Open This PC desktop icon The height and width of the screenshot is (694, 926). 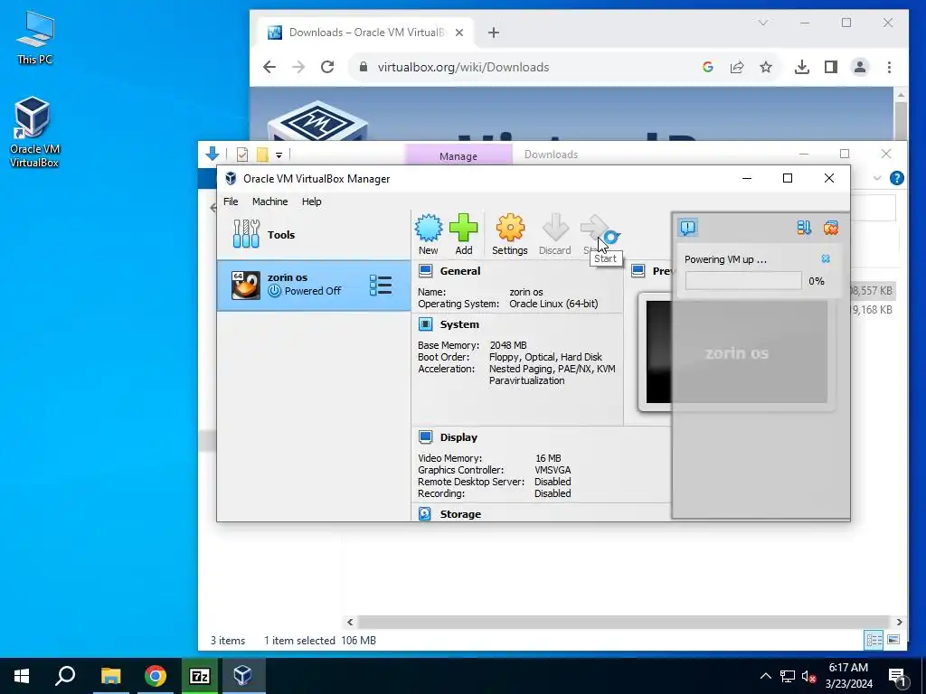coord(35,36)
